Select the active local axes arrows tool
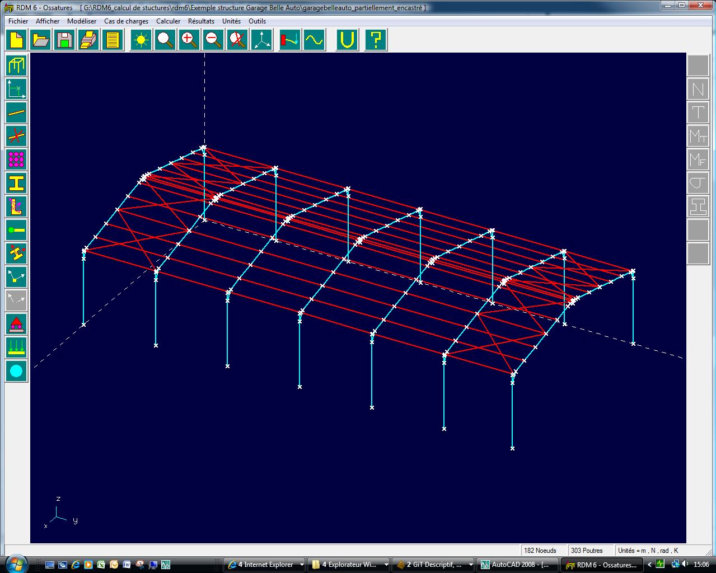This screenshot has width=716, height=573. (x=16, y=277)
